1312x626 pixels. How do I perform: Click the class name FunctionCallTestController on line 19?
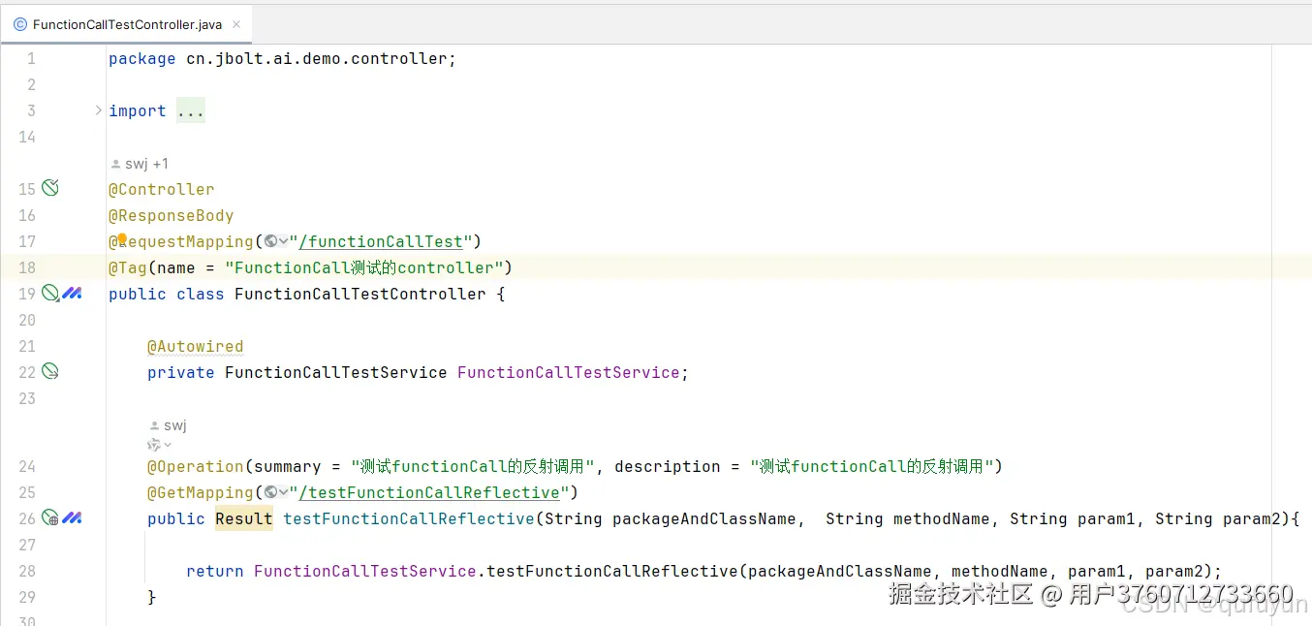pyautogui.click(x=360, y=294)
